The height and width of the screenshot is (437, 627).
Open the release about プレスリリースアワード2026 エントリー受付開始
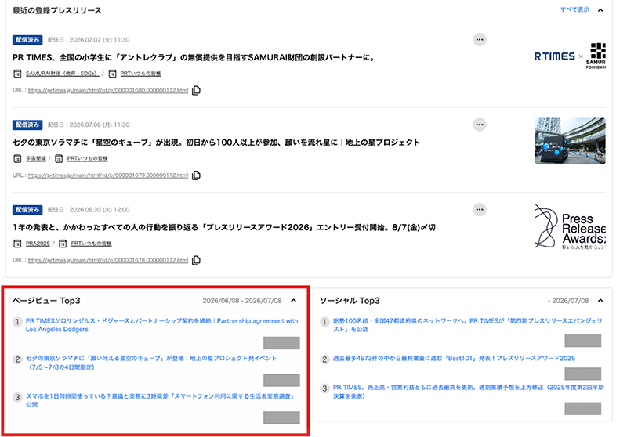(x=224, y=227)
